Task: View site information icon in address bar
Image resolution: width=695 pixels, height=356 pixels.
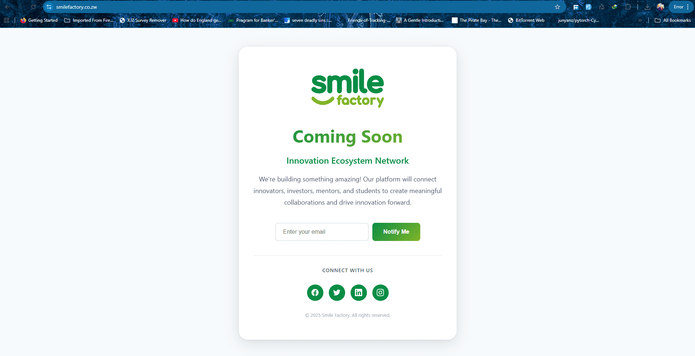Action: point(49,7)
